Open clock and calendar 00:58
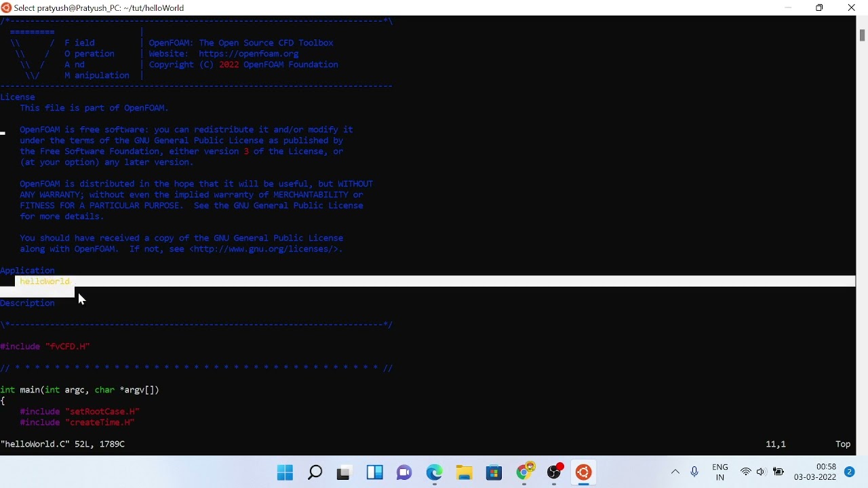 tap(815, 472)
